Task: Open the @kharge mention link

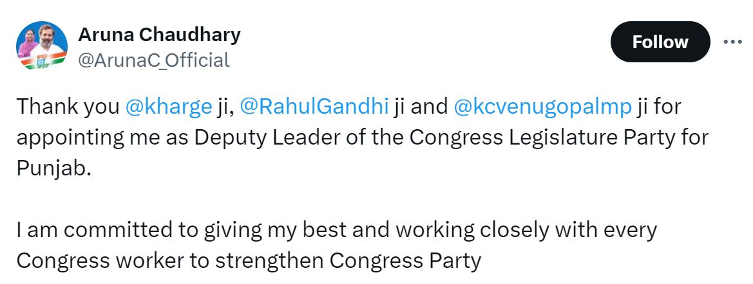Action: tap(168, 107)
